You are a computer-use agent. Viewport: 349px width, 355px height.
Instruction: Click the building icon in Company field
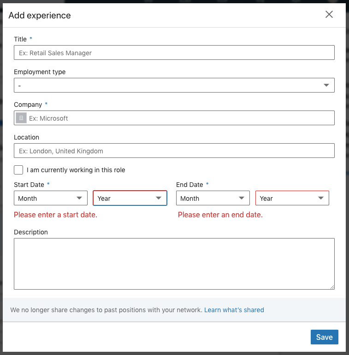(x=21, y=118)
